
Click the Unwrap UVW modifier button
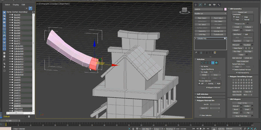[218, 31]
